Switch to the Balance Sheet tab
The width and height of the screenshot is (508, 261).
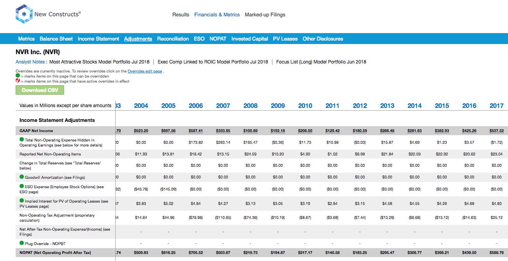click(x=56, y=39)
